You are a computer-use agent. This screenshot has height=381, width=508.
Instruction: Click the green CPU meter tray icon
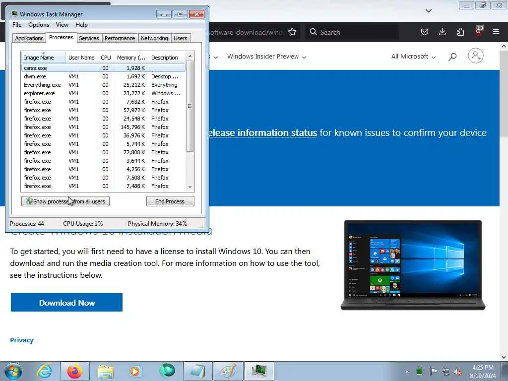tap(419, 371)
